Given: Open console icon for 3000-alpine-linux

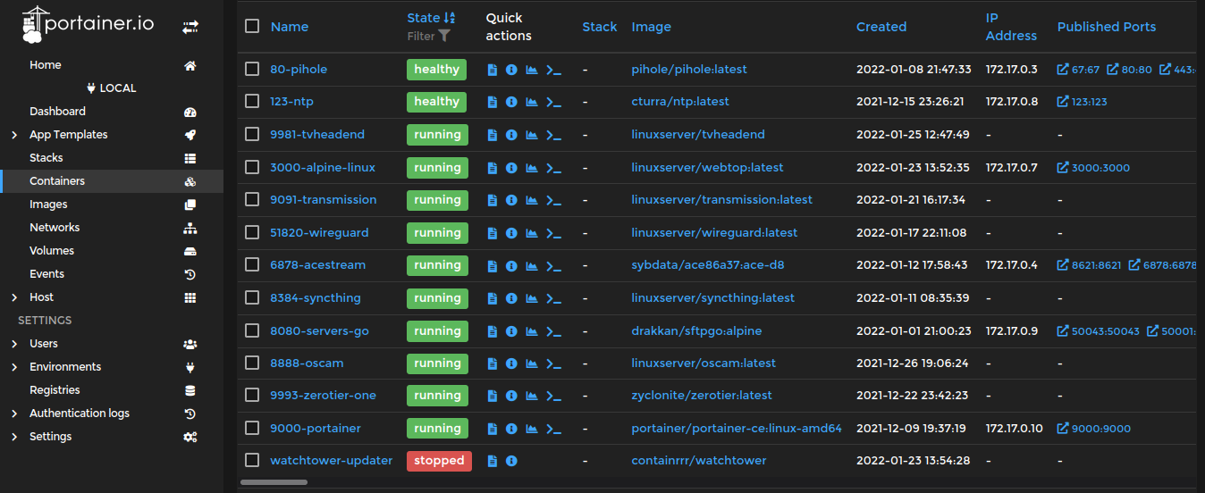Looking at the screenshot, I should tap(554, 168).
